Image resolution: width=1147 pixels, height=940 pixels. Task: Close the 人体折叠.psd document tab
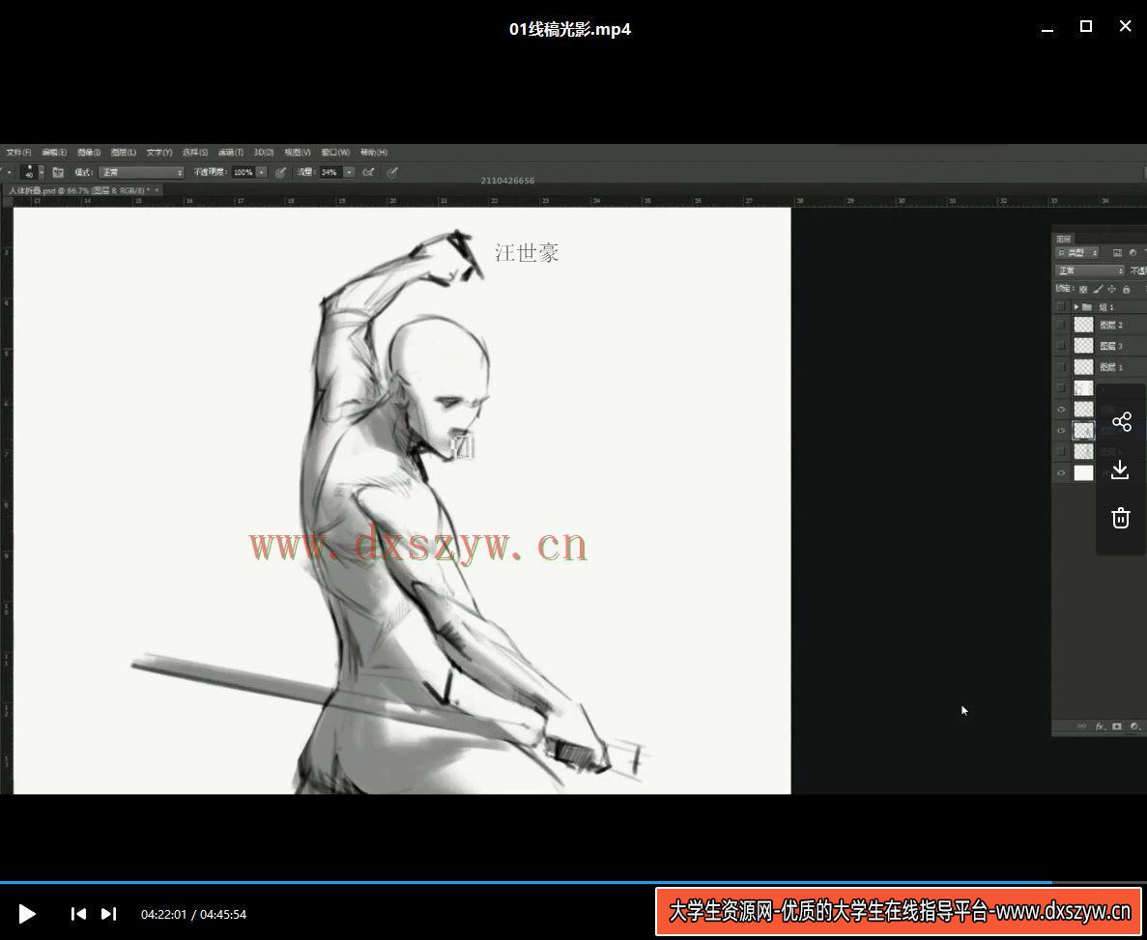[157, 190]
